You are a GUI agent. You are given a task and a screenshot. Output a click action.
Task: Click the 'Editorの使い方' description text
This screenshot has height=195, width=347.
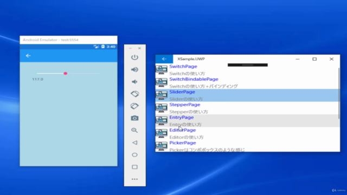tap(187, 137)
